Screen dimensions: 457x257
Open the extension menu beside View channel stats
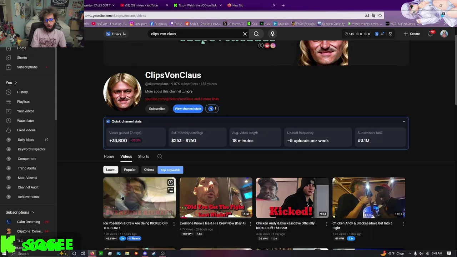tap(212, 109)
